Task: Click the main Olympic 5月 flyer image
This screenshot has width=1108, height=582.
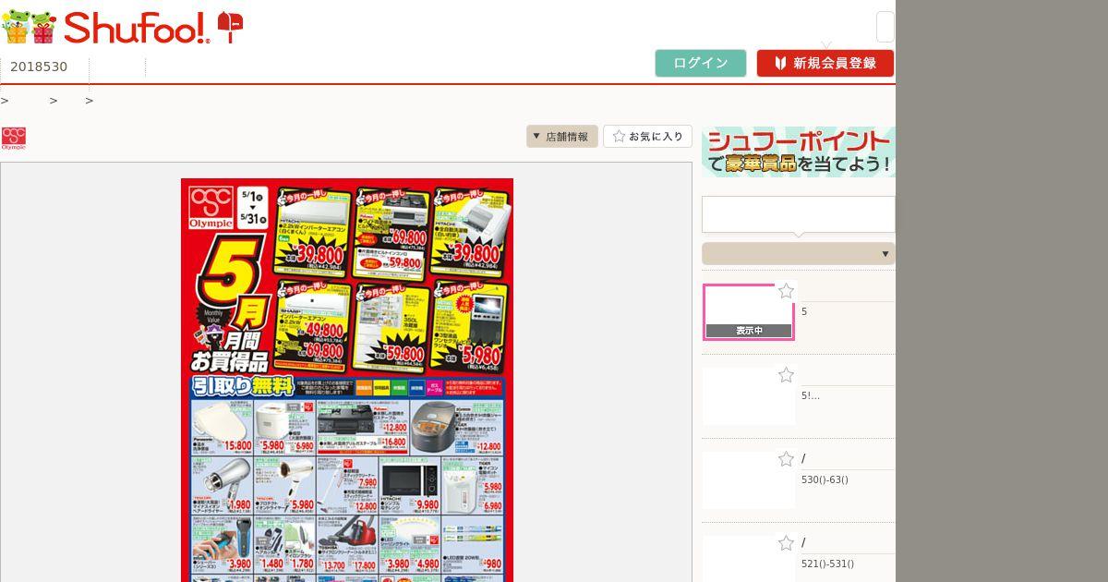Action: coord(347,380)
